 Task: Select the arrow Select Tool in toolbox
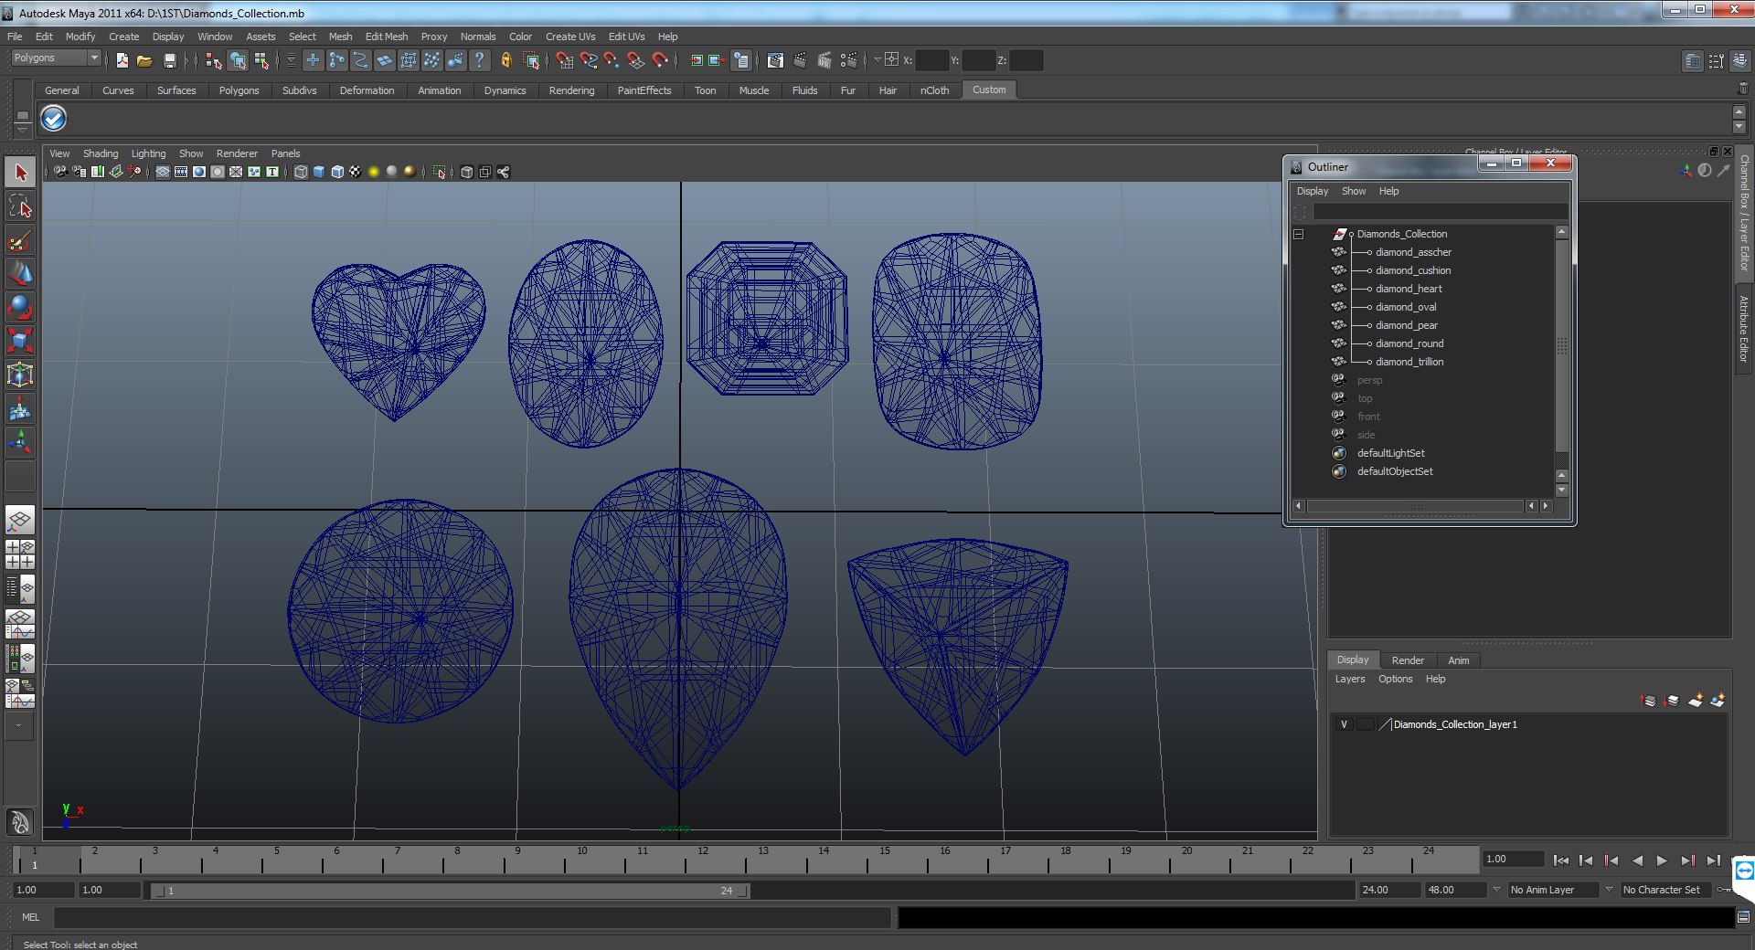click(20, 172)
